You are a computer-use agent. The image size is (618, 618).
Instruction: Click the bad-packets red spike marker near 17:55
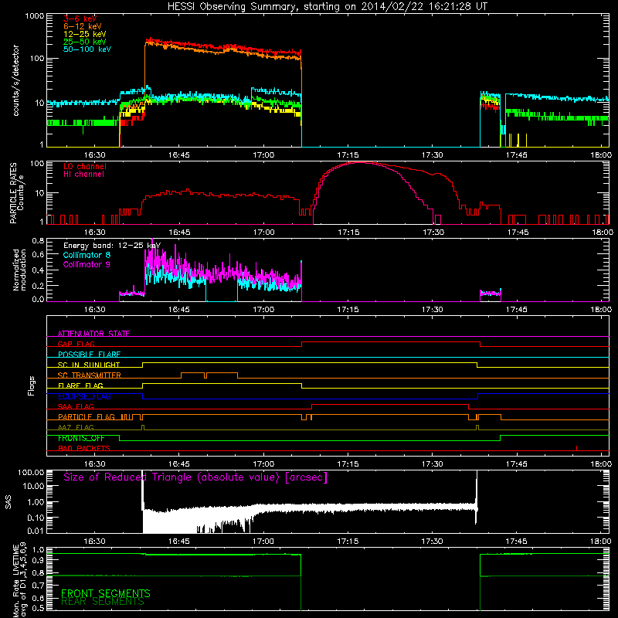coord(576,448)
